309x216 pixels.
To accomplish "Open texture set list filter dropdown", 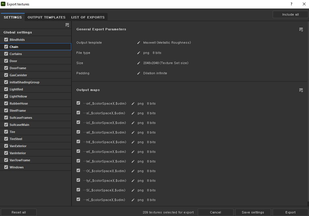I will tap(67, 25).
